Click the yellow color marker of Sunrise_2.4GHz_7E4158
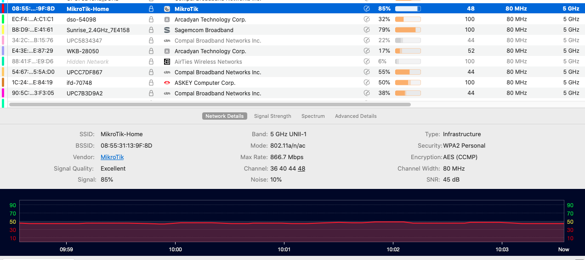Image resolution: width=585 pixels, height=260 pixels. [x=3, y=30]
